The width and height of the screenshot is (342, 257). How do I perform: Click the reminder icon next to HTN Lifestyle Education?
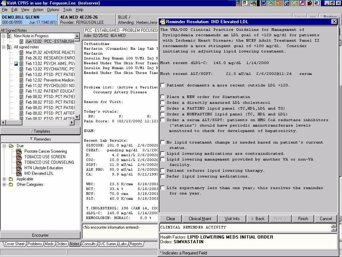(x=19, y=168)
